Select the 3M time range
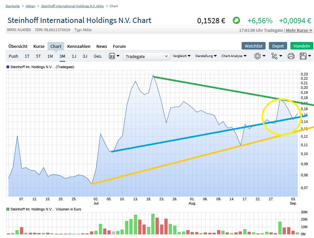 [x=62, y=56]
